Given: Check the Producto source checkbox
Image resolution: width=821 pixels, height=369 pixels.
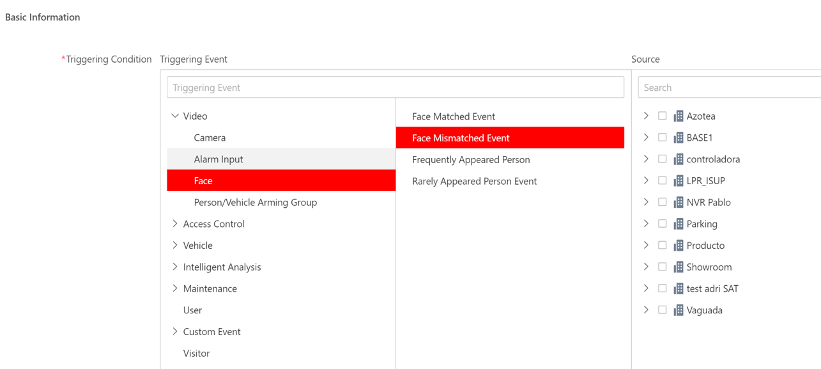Looking at the screenshot, I should pos(662,246).
